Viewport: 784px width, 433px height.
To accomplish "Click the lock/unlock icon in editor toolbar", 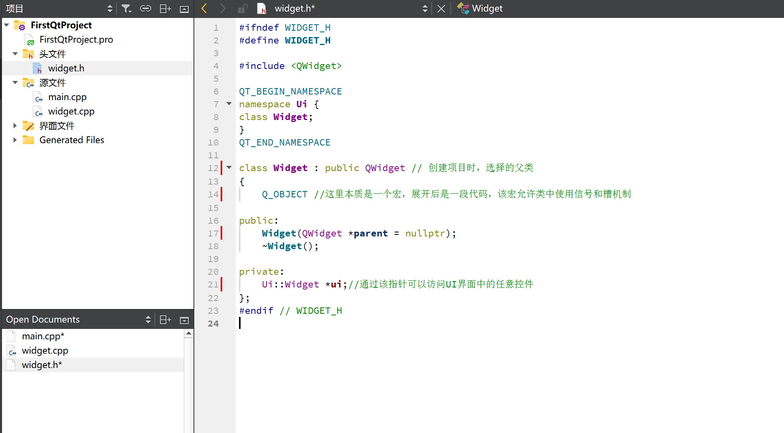I will point(243,8).
